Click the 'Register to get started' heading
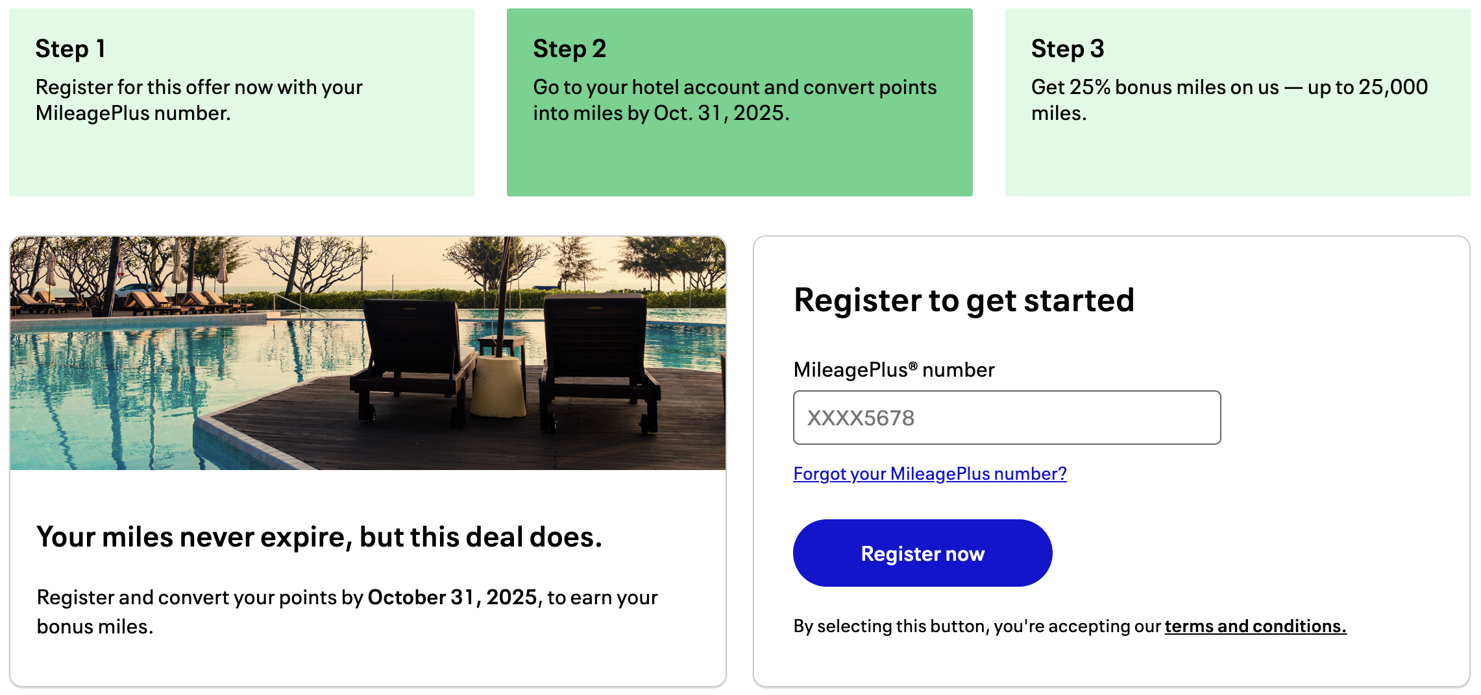1481x695 pixels. 964,300
